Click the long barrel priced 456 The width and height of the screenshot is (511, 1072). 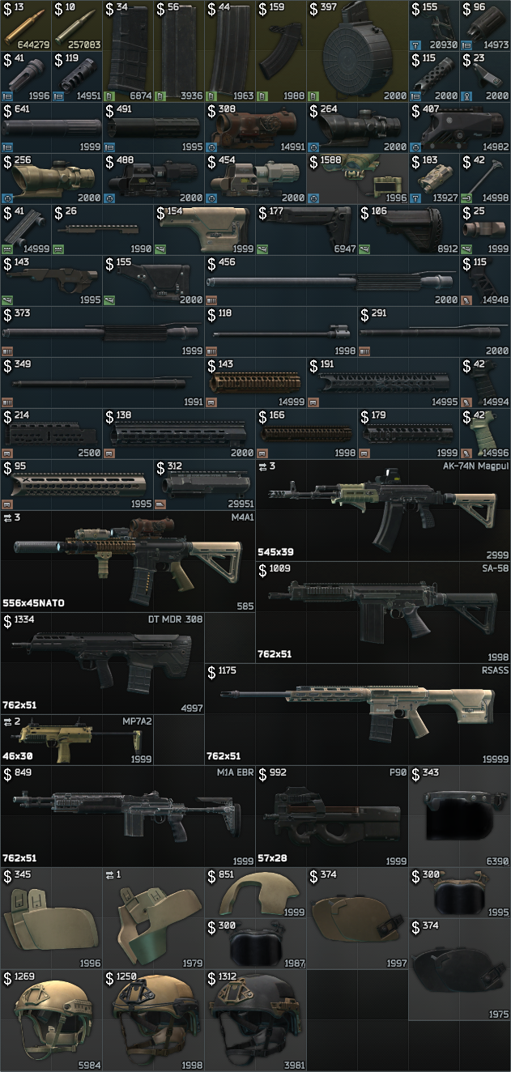331,279
